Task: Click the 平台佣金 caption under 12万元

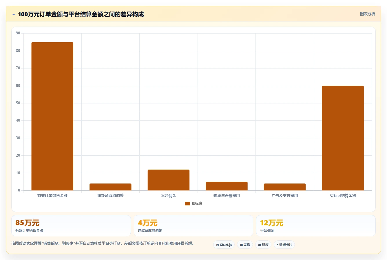Action: 267,231
